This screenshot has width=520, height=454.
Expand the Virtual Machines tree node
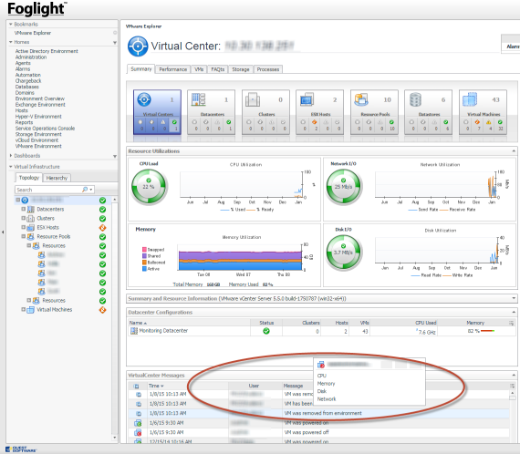tap(23, 309)
